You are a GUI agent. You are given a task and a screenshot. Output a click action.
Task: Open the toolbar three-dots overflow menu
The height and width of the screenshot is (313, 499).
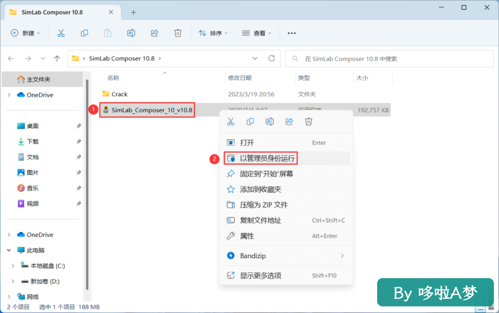click(x=291, y=33)
